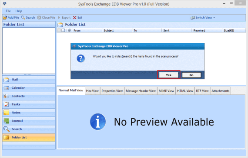
Task: Switch to Normal Mail View tab
Action: tap(70, 90)
